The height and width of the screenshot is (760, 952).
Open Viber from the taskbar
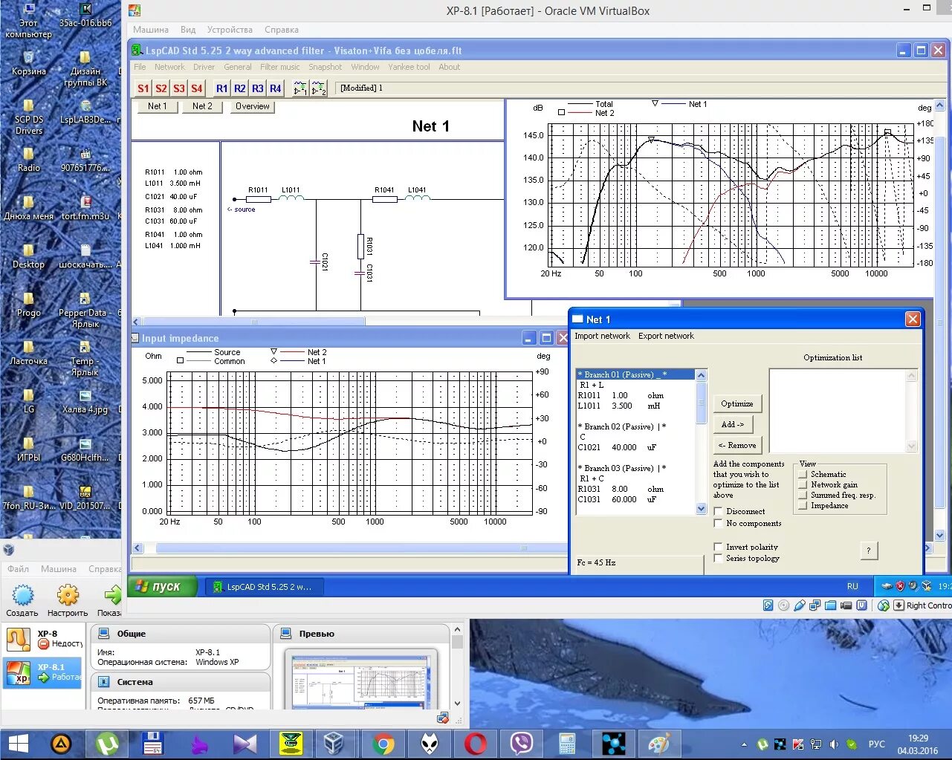coord(522,744)
